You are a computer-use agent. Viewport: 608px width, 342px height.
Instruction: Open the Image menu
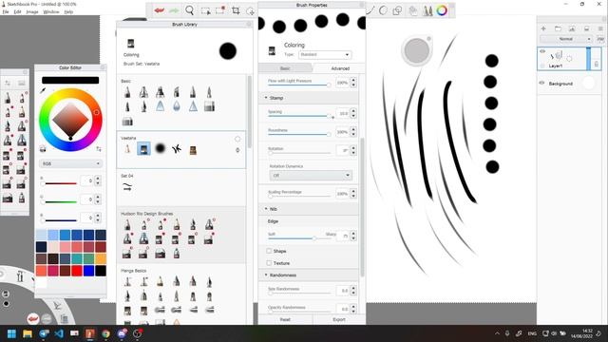32,12
